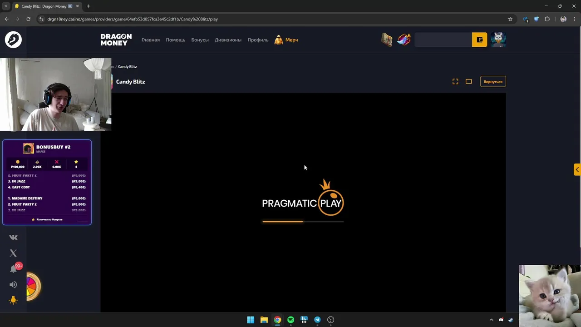The image size is (581, 327).
Task: Open a new browser tab
Action: coord(88,6)
